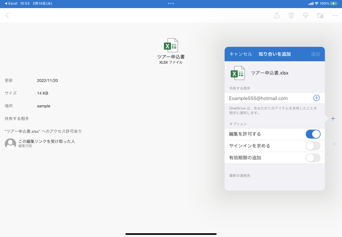Viewport: 342px width, 237px height.
Task: Tap the cloud download offline icon
Action: pyautogui.click(x=305, y=15)
